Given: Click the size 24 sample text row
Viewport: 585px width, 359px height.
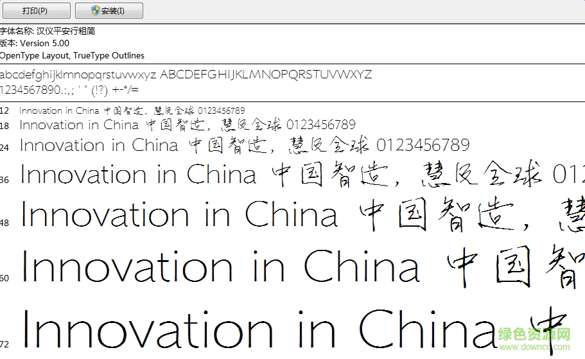Looking at the screenshot, I should coord(245,145).
